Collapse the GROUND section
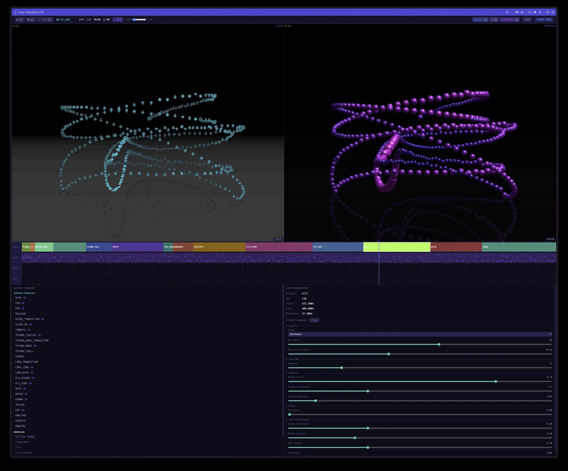The image size is (568, 471). 292,373
